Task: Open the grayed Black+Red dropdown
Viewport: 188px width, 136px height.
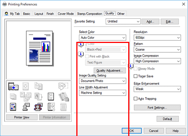Action: click(x=106, y=50)
